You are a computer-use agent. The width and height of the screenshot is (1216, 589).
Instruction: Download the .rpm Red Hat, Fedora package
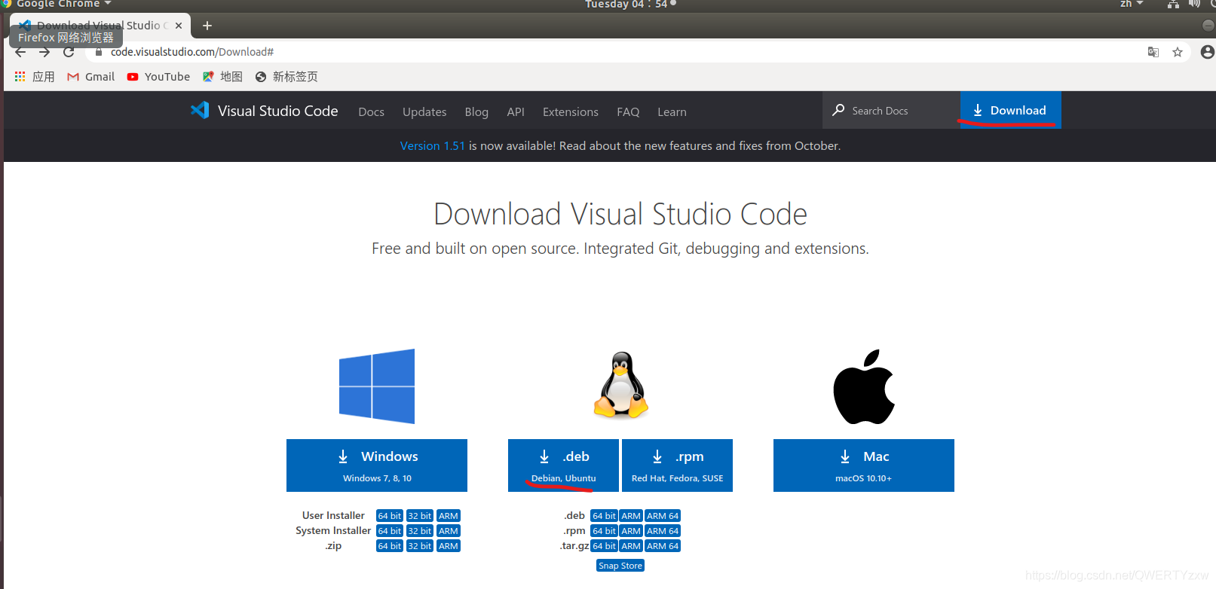click(x=677, y=465)
